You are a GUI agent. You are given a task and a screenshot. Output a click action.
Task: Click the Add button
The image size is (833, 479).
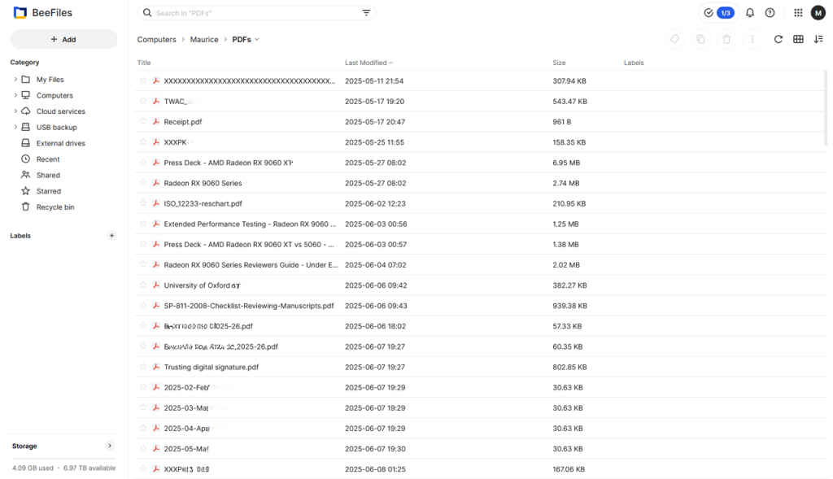click(x=63, y=39)
